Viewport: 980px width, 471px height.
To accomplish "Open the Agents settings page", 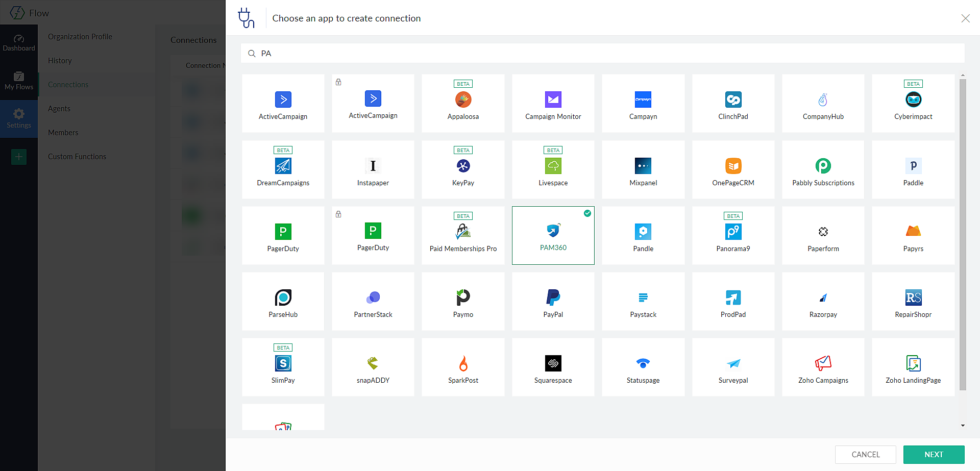I will click(59, 108).
